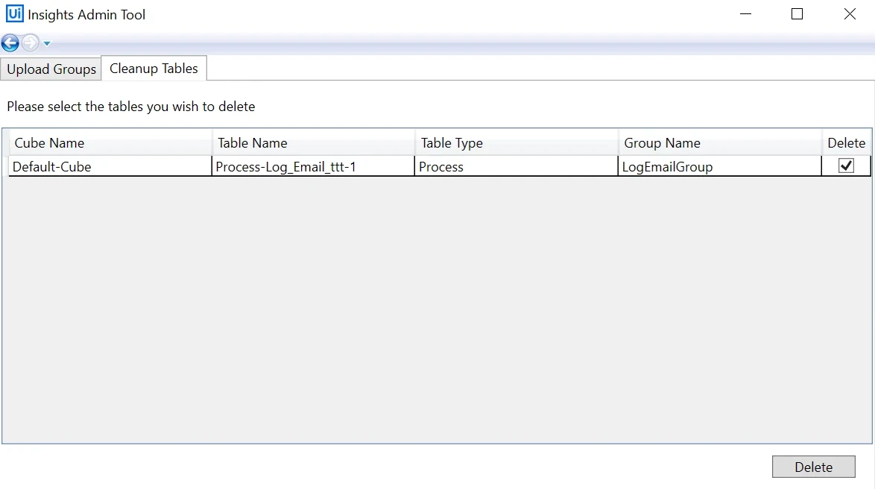The height and width of the screenshot is (489, 875).
Task: Sort by the Cube Name column header
Action: pos(110,143)
